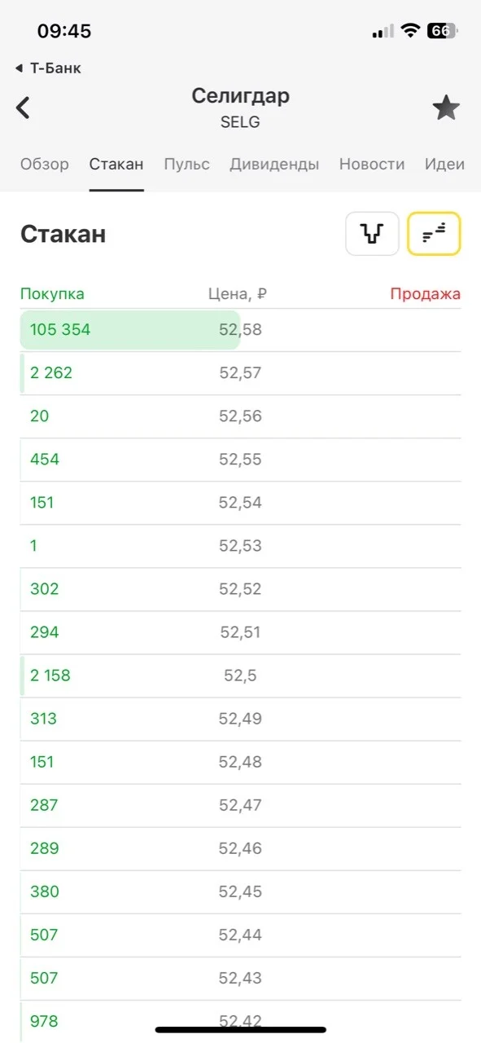This screenshot has height=1043, width=481.
Task: Tap the Покупка column header
Action: click(52, 294)
